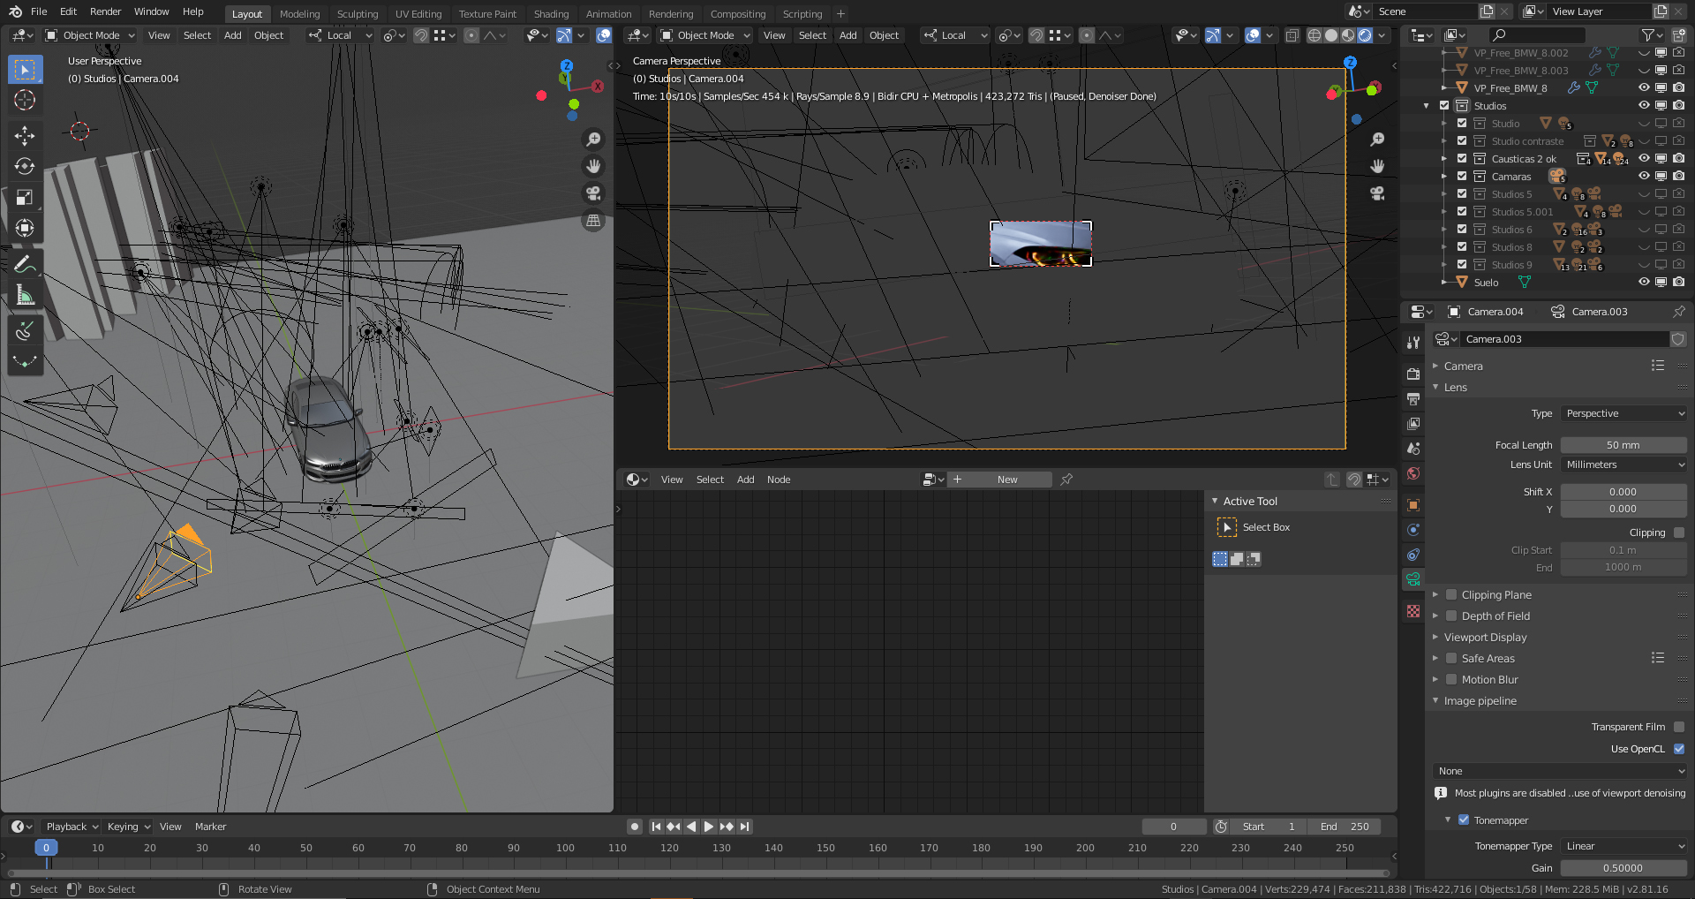The image size is (1695, 899).
Task: Click the New button in node editor
Action: pos(1007,480)
